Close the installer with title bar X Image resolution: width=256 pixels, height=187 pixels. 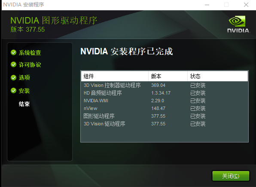[246, 5]
